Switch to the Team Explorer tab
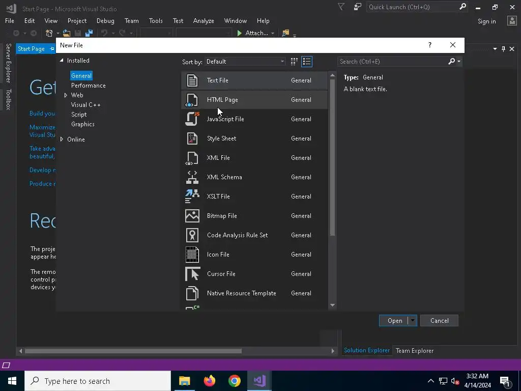 [414, 350]
